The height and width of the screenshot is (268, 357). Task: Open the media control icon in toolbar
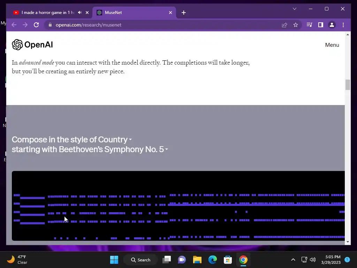coord(309,25)
